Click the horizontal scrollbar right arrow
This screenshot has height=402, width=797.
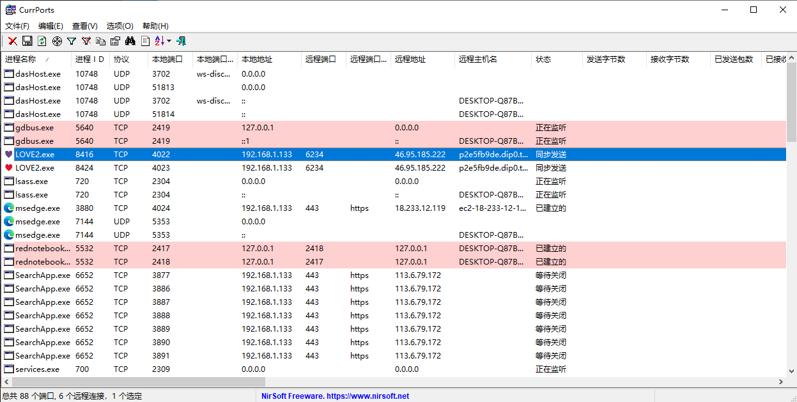pyautogui.click(x=780, y=382)
